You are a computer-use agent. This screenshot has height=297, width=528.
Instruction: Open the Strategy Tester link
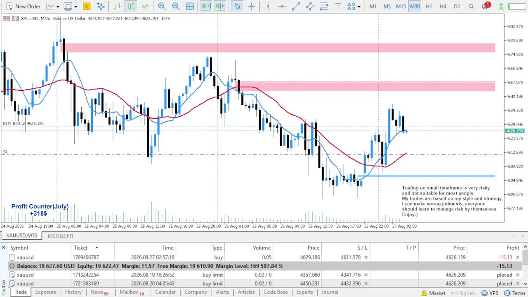tap(515, 293)
